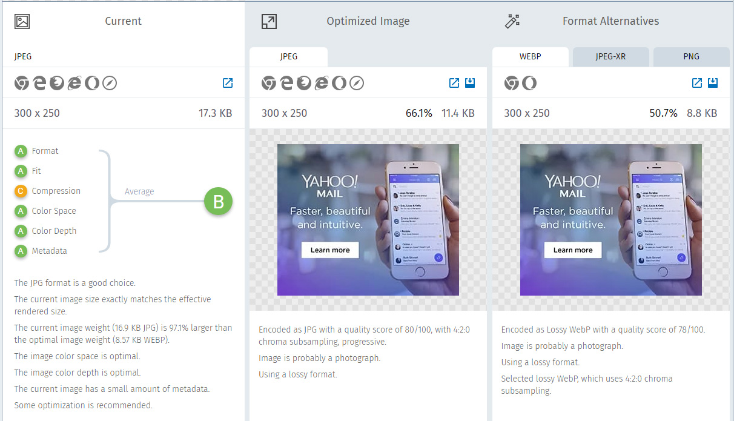This screenshot has height=421, width=734.
Task: Click 'The JPG format is a good choice.'
Action: (x=75, y=283)
